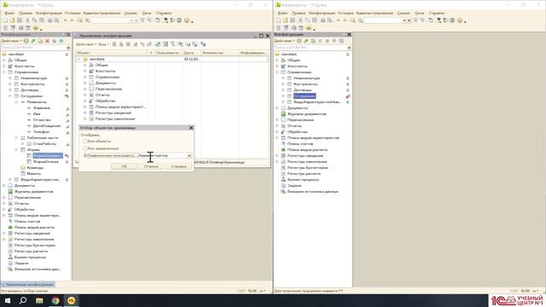546x307 pixels.
Task: Select ФормаСписка in the left configuration tree
Action: tap(45, 161)
